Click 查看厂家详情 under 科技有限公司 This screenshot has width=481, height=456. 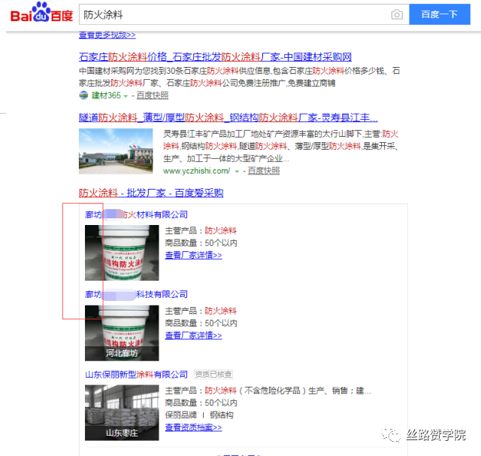[193, 336]
